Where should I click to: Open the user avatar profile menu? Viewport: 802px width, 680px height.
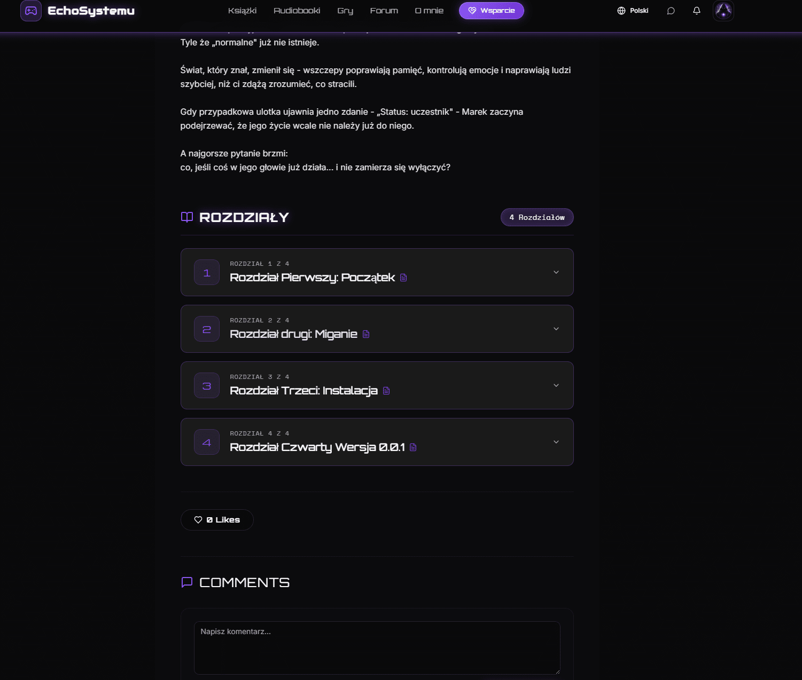tap(723, 11)
